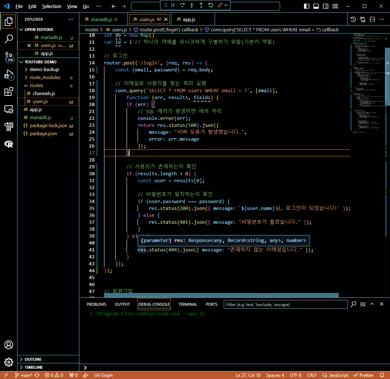Image resolution: width=390 pixels, height=379 pixels.
Task: Open file timeline history icon
Action: [353, 19]
